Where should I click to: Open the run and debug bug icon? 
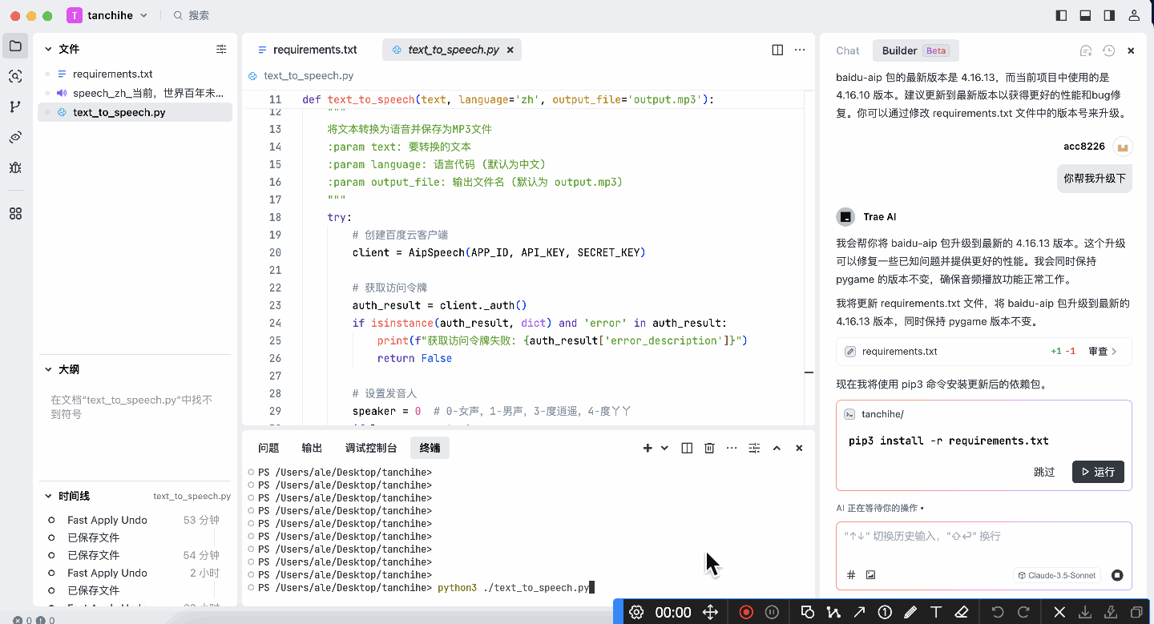[x=15, y=167]
